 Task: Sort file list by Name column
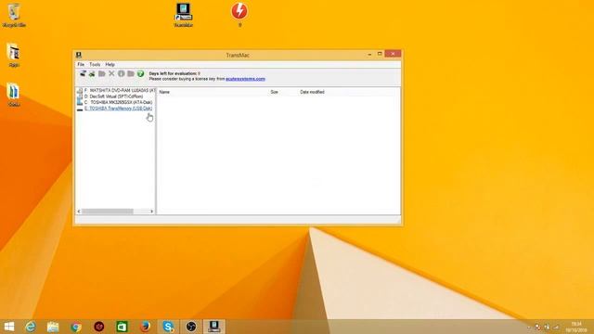[164, 92]
